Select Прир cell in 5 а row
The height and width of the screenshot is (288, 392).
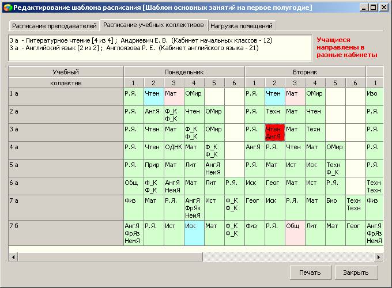click(x=153, y=169)
